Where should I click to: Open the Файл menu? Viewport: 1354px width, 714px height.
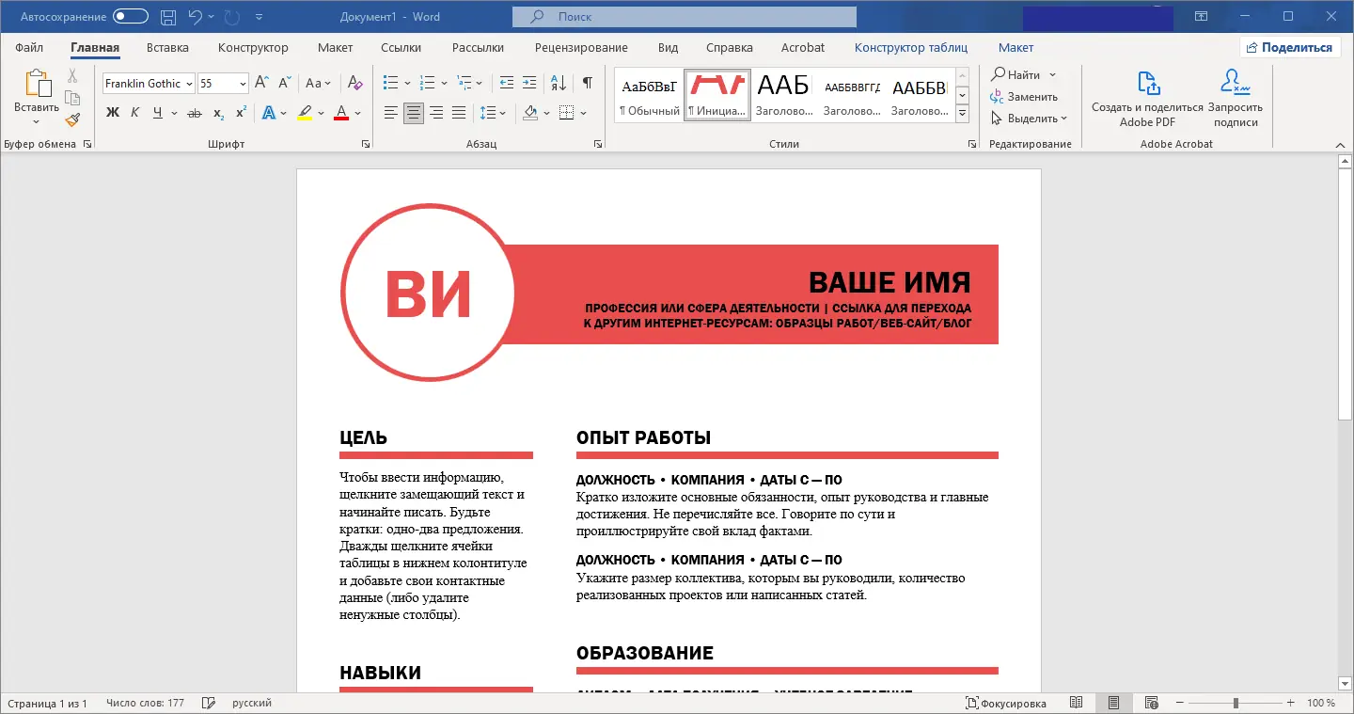29,47
